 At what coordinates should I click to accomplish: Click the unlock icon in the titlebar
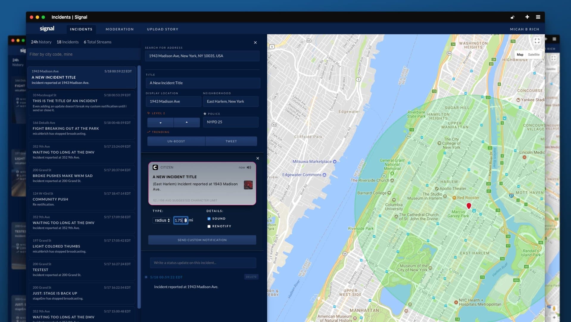(513, 17)
